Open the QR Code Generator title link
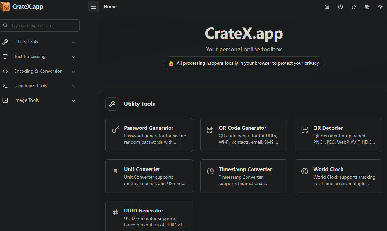 243,128
